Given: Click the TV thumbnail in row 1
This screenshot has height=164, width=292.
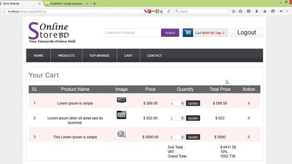Looking at the screenshot, I should tap(121, 100).
